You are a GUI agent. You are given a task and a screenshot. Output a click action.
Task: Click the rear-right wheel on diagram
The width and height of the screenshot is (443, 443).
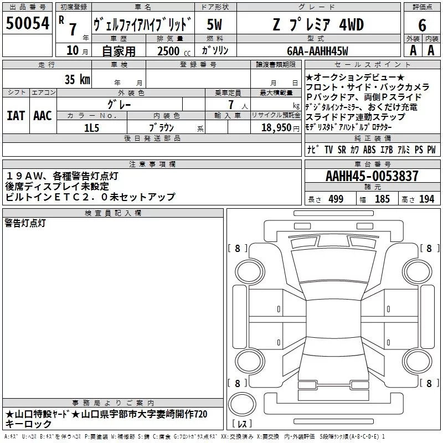coord(418,361)
